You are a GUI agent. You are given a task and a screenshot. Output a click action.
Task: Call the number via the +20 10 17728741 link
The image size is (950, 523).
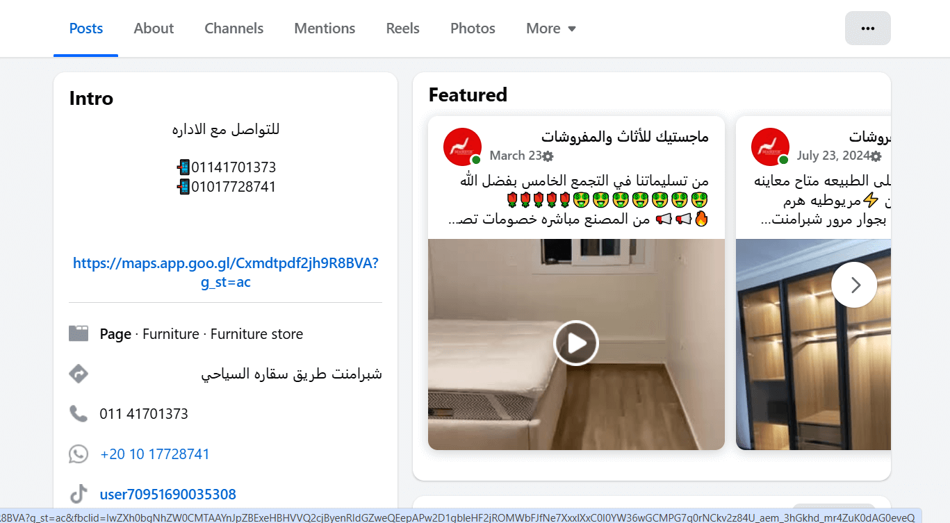point(154,454)
